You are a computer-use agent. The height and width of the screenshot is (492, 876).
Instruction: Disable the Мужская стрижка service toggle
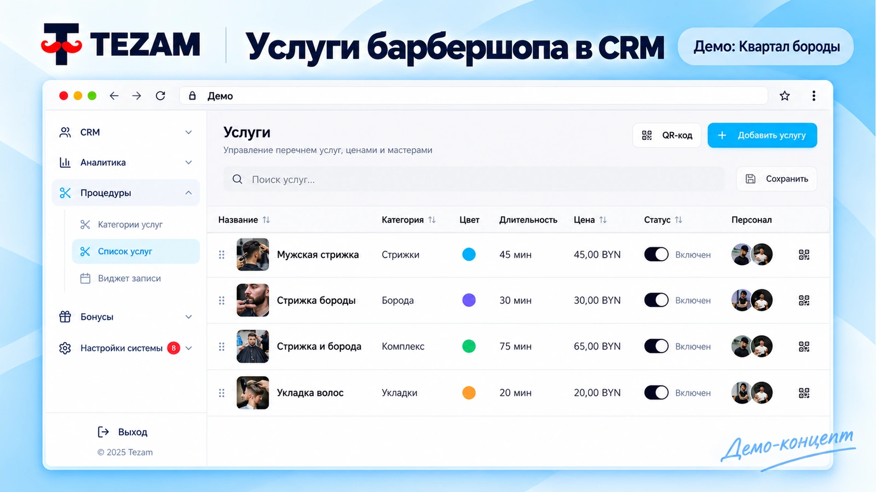point(656,255)
